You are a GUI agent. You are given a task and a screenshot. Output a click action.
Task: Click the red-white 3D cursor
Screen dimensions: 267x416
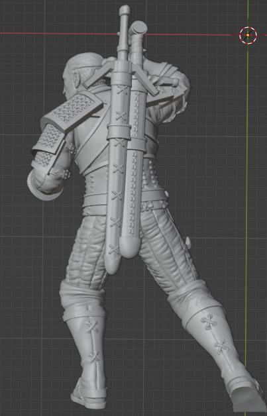coord(248,35)
